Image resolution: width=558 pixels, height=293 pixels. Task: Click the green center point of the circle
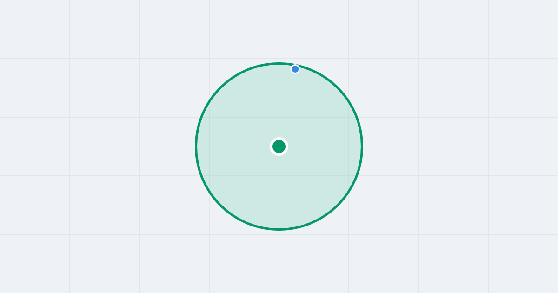279,146
